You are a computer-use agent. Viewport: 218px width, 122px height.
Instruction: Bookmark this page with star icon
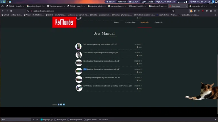(173, 11)
